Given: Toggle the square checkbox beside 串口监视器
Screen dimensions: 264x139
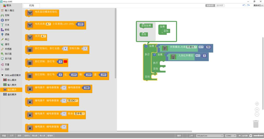Looking at the screenshot, I should [x=251, y=136].
